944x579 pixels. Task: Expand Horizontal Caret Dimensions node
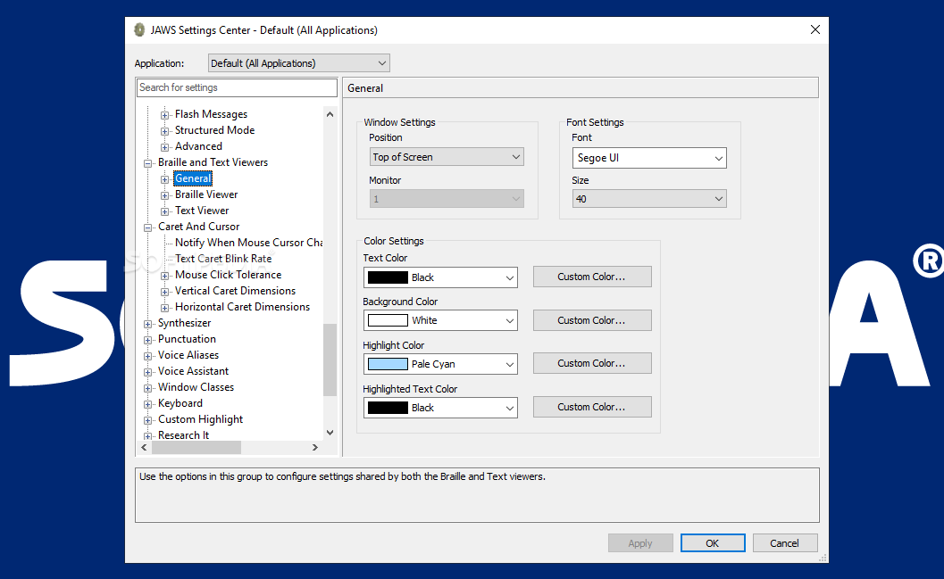[x=164, y=308]
